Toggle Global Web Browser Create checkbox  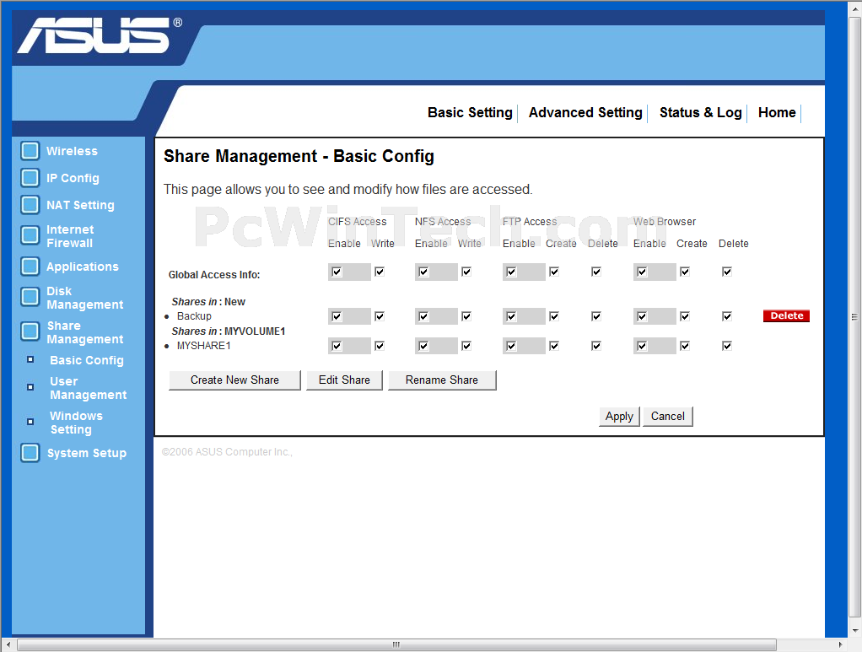[x=684, y=272]
